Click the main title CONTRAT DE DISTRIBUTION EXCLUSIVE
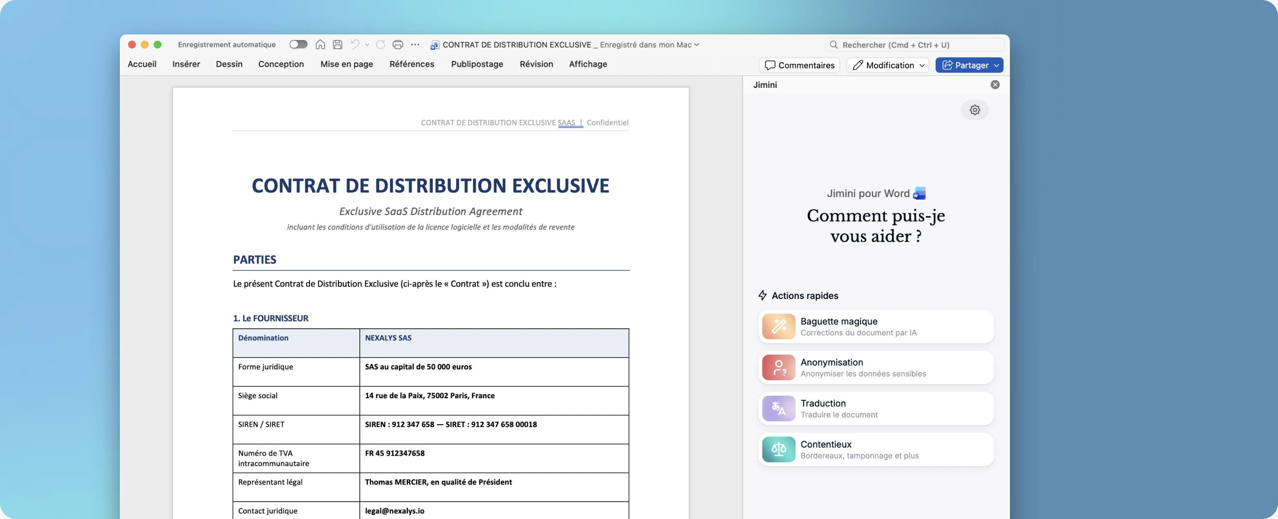This screenshot has width=1278, height=519. tap(430, 186)
